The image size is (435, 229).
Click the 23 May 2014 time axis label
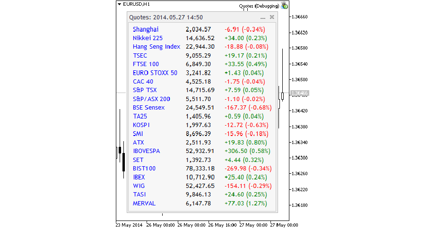click(129, 225)
